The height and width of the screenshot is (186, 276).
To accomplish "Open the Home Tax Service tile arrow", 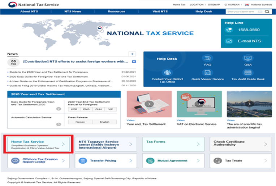I will (63, 144).
